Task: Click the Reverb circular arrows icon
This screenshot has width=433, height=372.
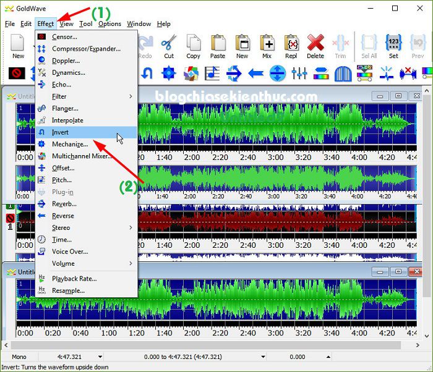Action: (234, 74)
